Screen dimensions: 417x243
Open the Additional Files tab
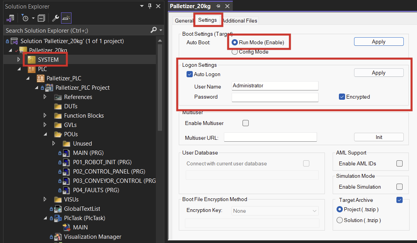[240, 21]
